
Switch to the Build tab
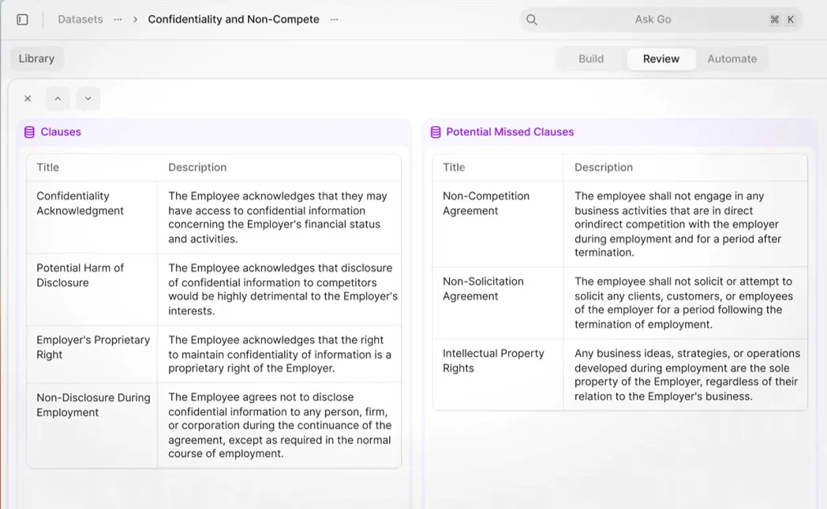click(590, 59)
